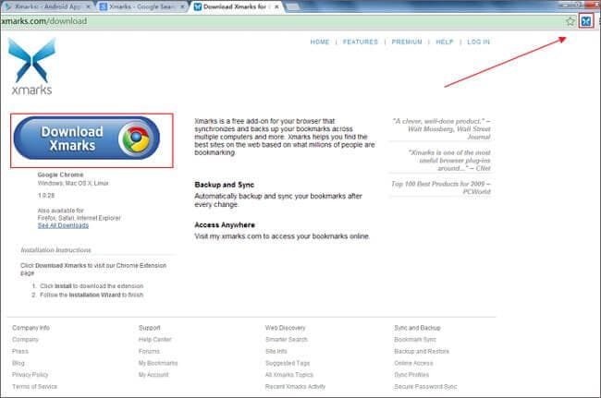Open the FEATURES navigation link

click(361, 42)
